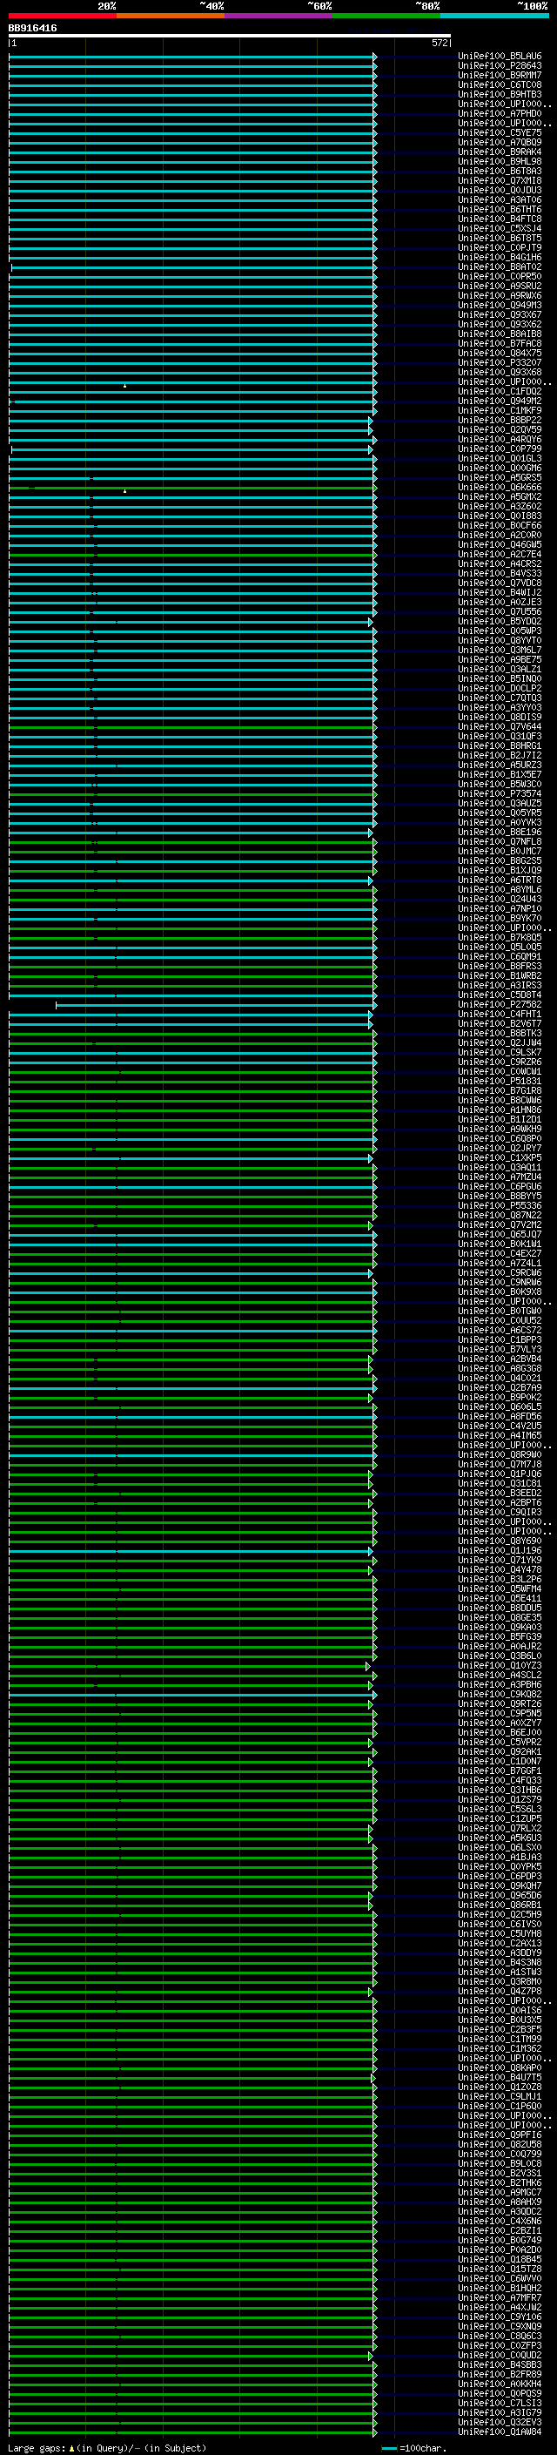Select the hit label UniRef100_B0JMC7
The width and height of the screenshot is (557, 2455).
[x=500, y=851]
